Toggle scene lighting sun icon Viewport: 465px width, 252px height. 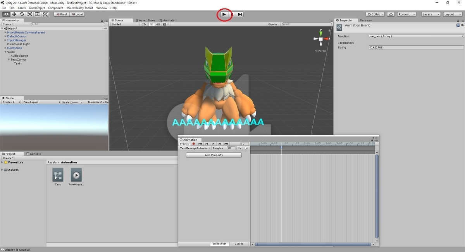pyautogui.click(x=152, y=24)
